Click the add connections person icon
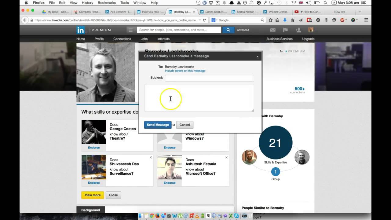This screenshot has width=391, height=220. click(298, 30)
